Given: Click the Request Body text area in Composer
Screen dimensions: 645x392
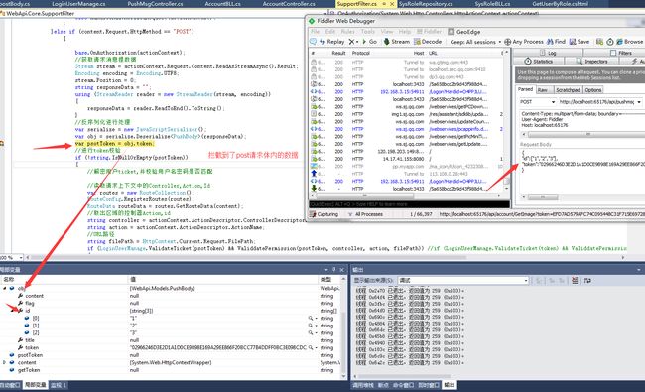Looking at the screenshot, I should [x=582, y=170].
